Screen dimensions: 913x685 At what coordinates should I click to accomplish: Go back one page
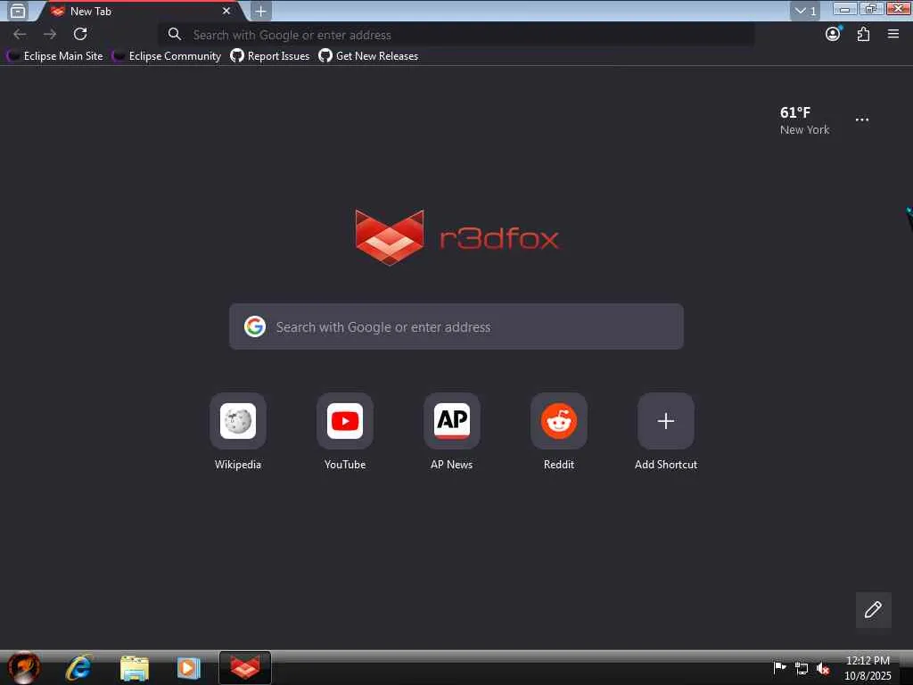(x=20, y=35)
